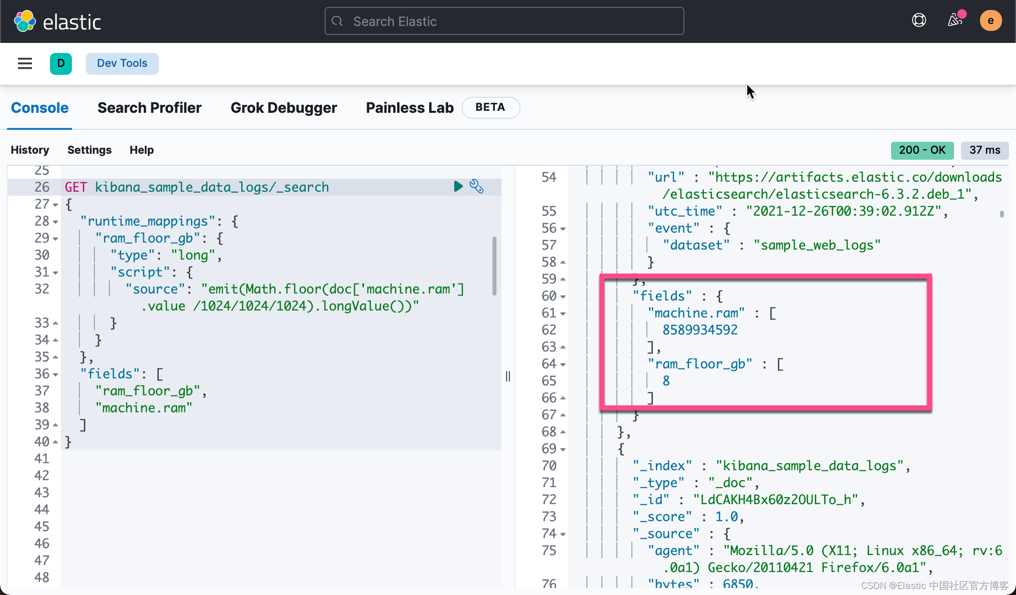1016x595 pixels.
Task: Fold the _source object at line 74
Action: 563,534
